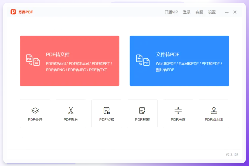Click the PDF拆分 label
This screenshot has width=249, height=166.
71,120
